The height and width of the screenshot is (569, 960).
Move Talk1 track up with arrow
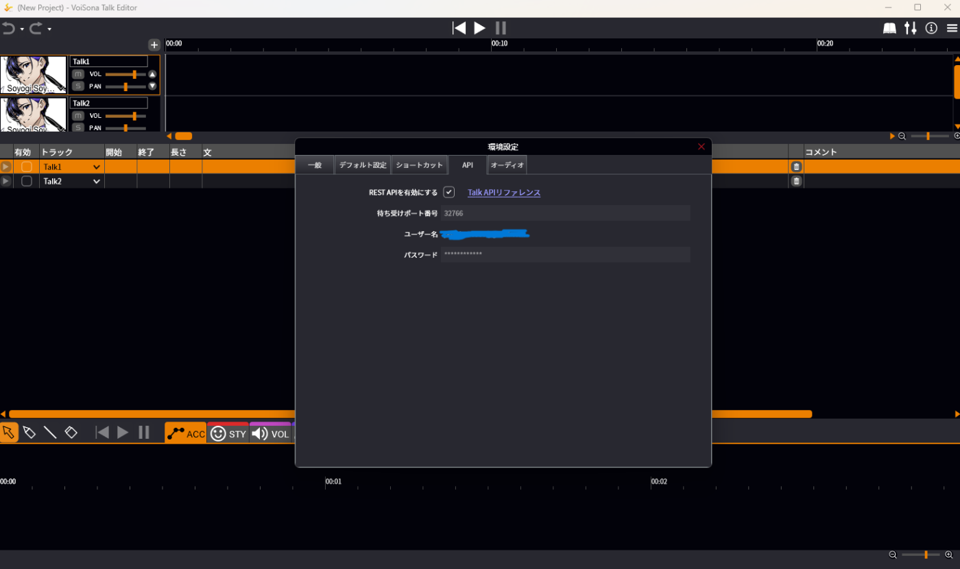point(152,74)
